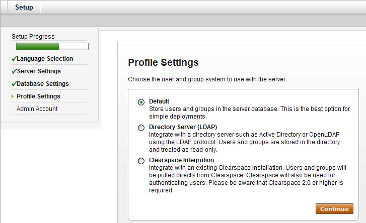Click 'Integrate with an existing Clearspace' description
Screen dimensions: 366x223
(x=248, y=179)
